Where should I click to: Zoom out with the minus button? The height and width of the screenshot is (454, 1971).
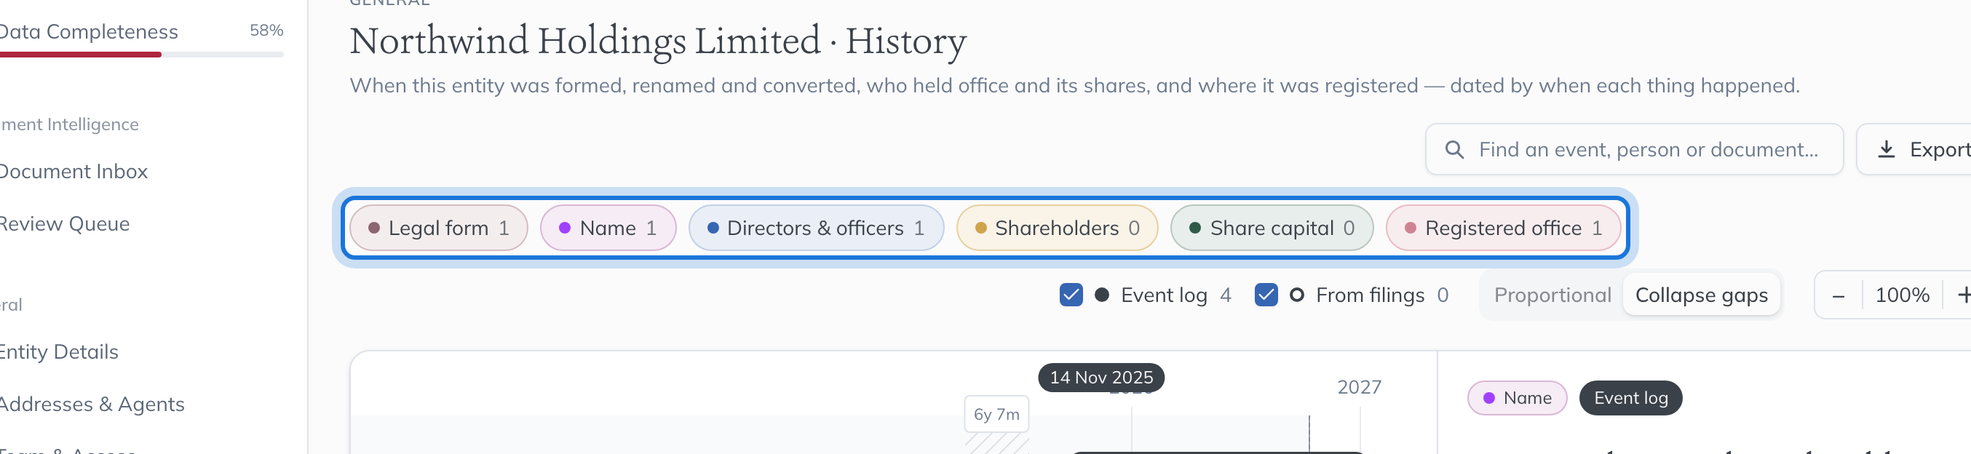pos(1839,295)
